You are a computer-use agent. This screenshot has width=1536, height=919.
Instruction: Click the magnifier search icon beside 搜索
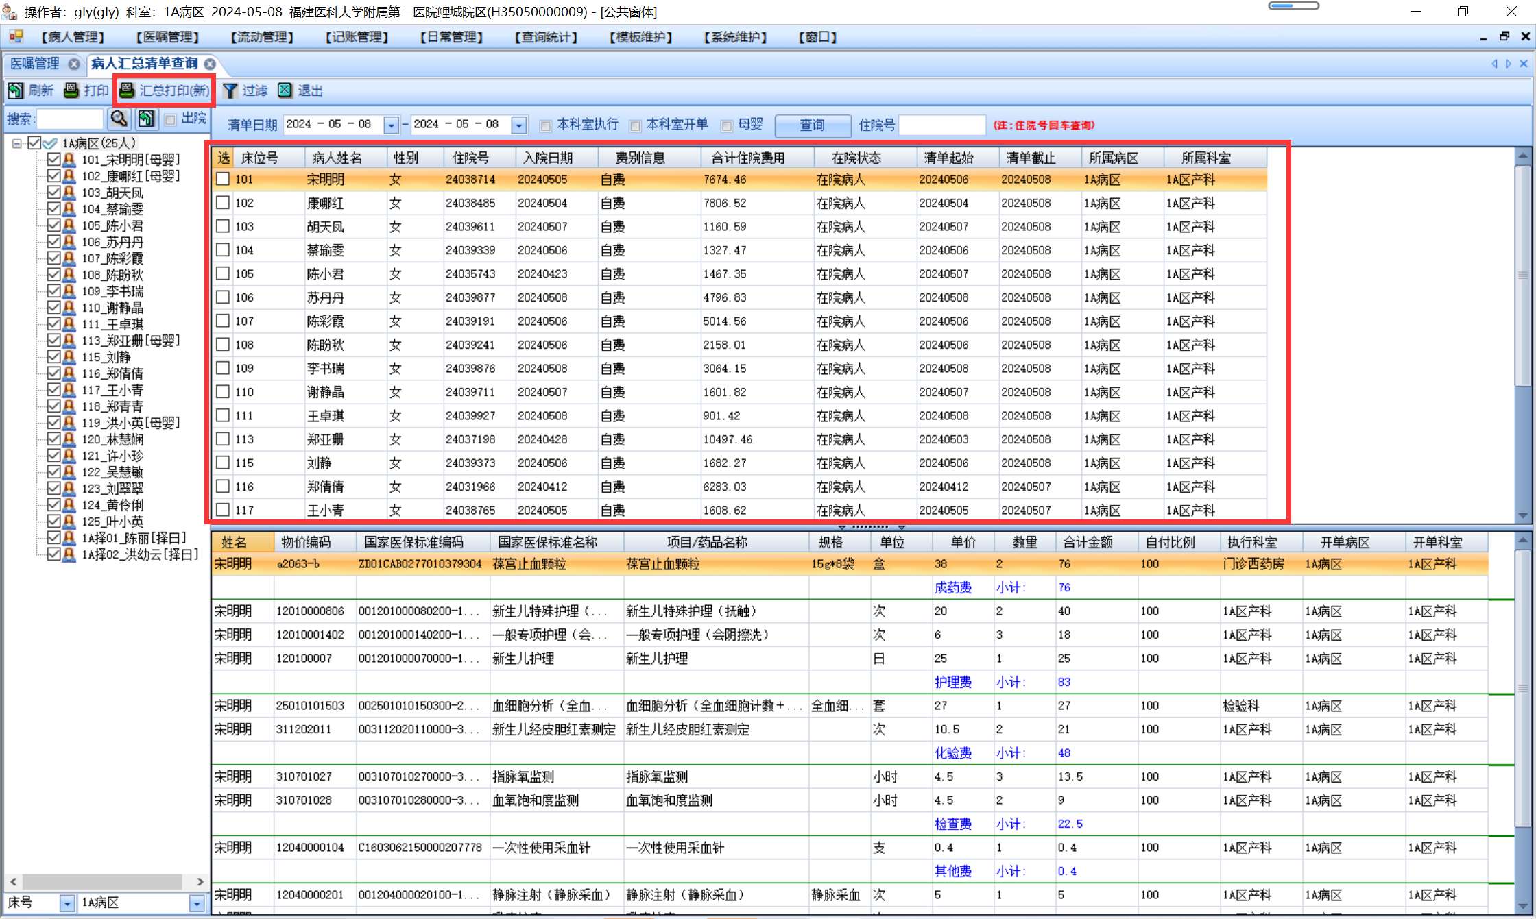click(119, 119)
